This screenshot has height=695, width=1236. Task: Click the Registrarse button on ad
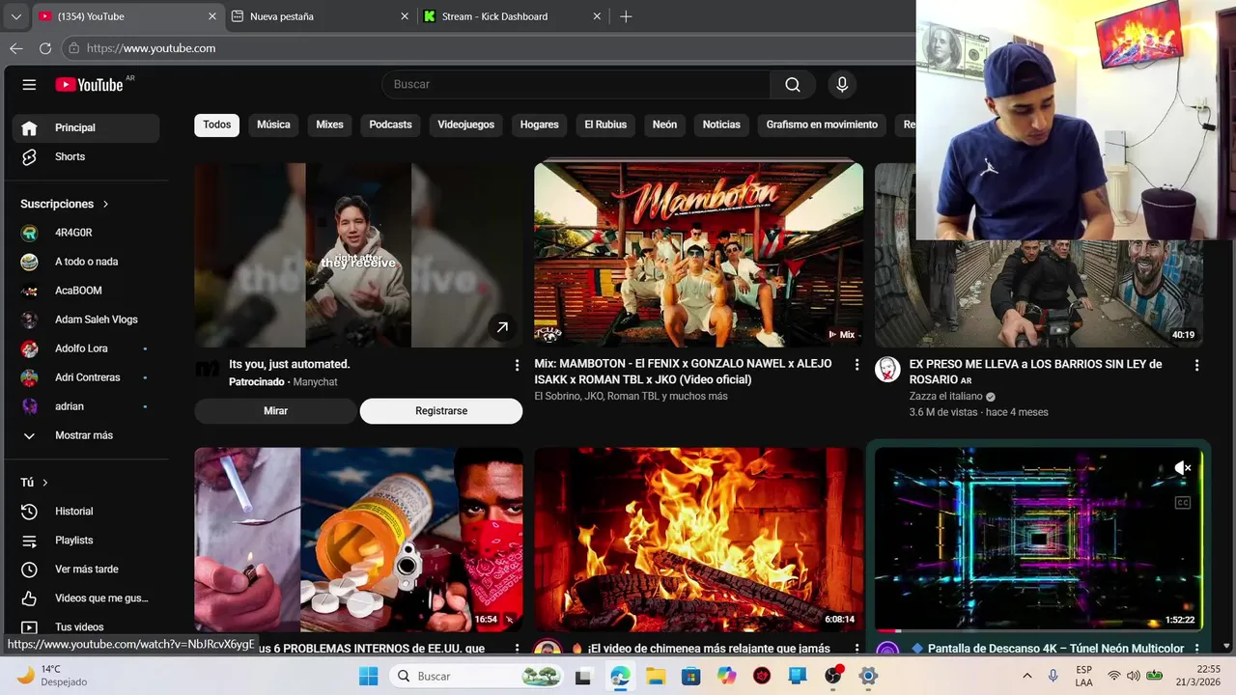pos(441,411)
